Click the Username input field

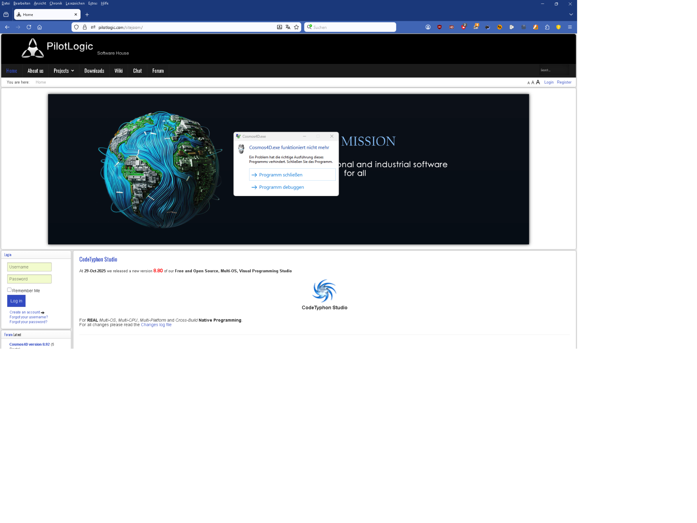click(29, 267)
